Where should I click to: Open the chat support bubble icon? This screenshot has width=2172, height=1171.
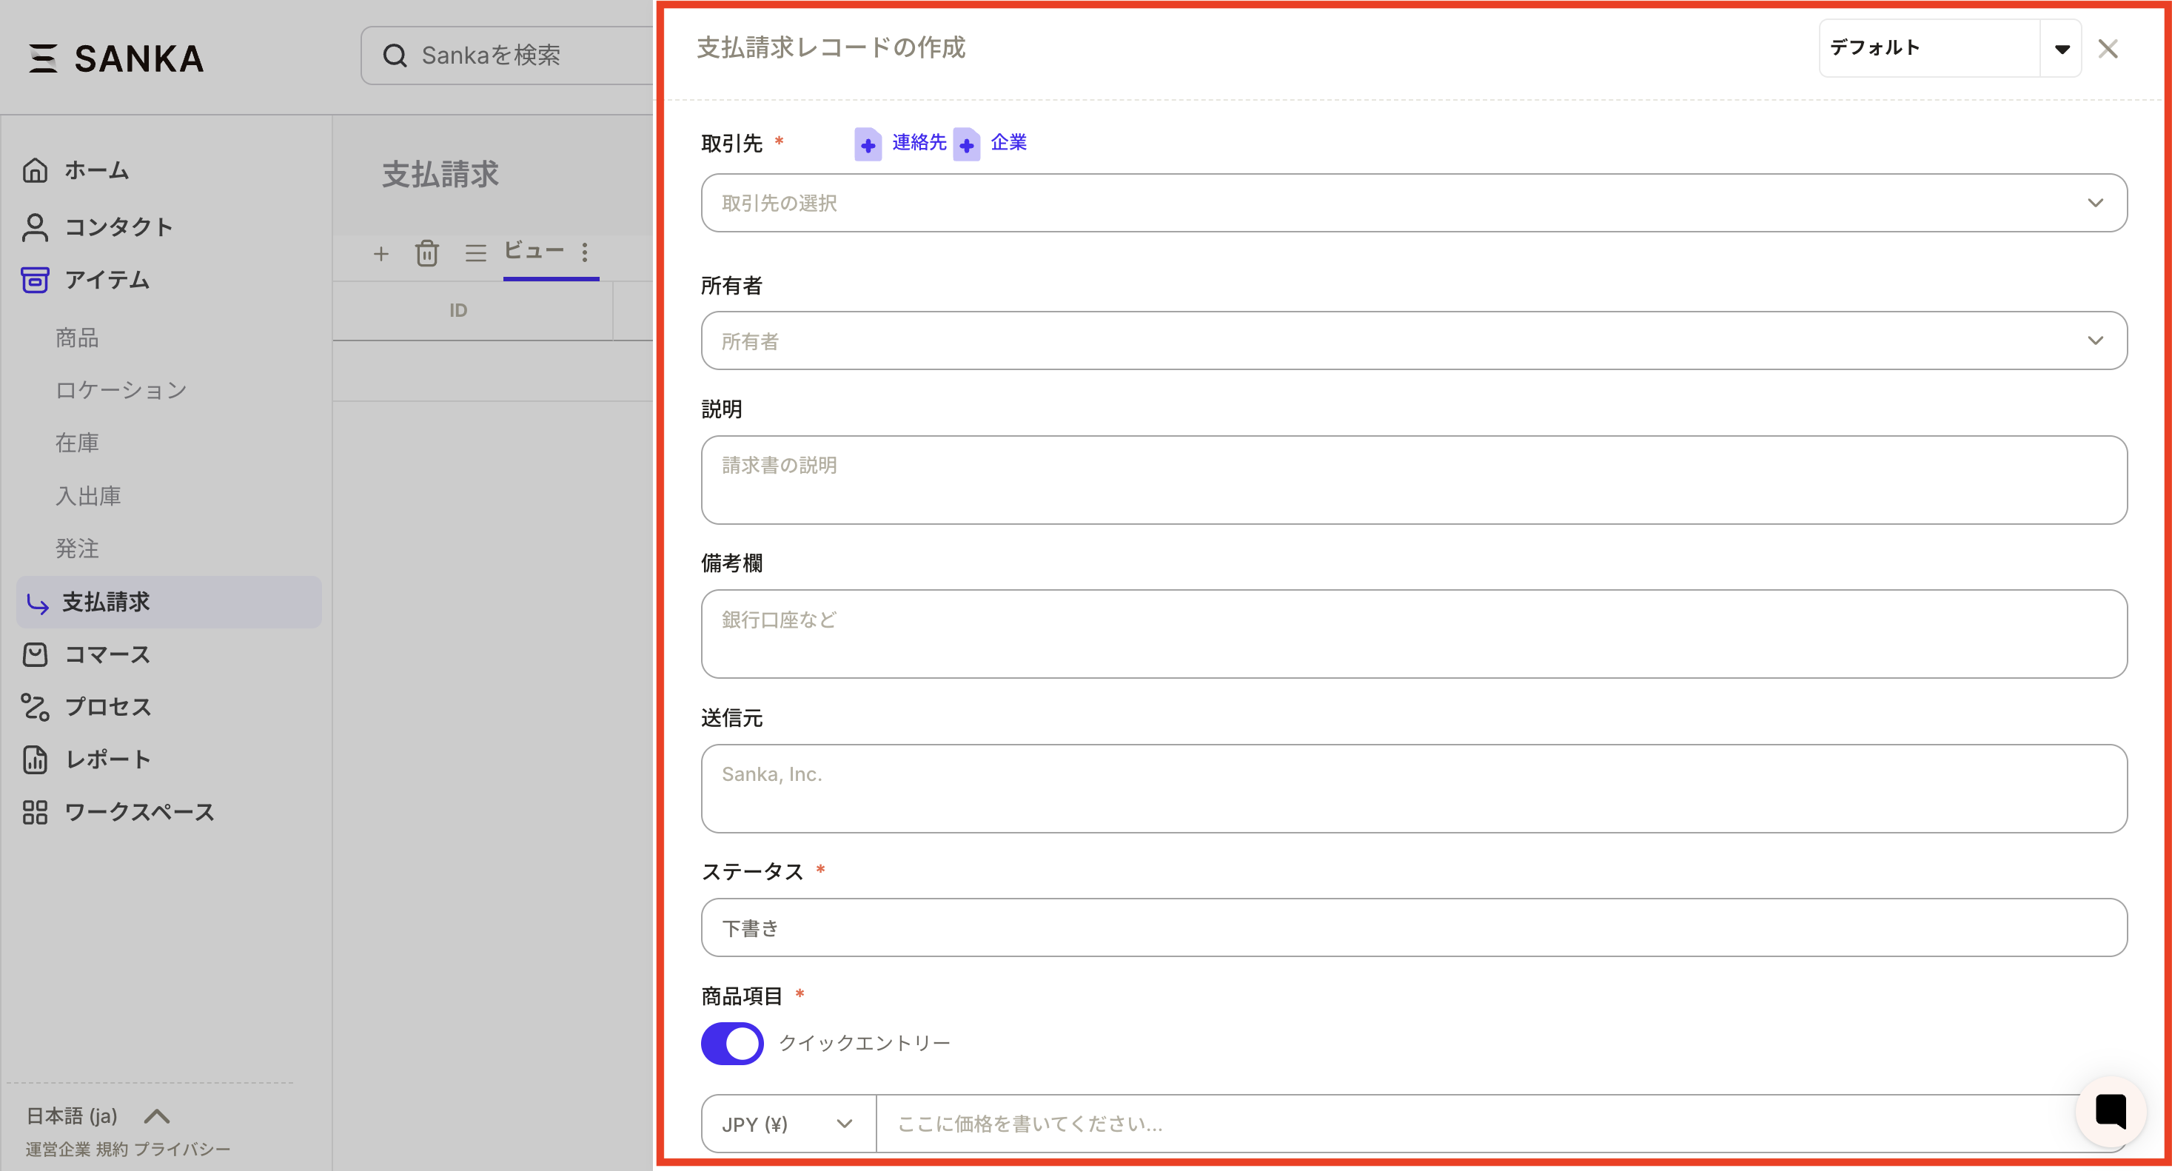(2111, 1110)
